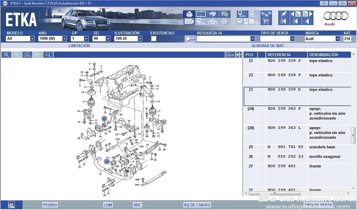Image resolution: width=358 pixels, height=210 pixels.
Task: Click the computer-to-device transfer icon
Action: 242,22
